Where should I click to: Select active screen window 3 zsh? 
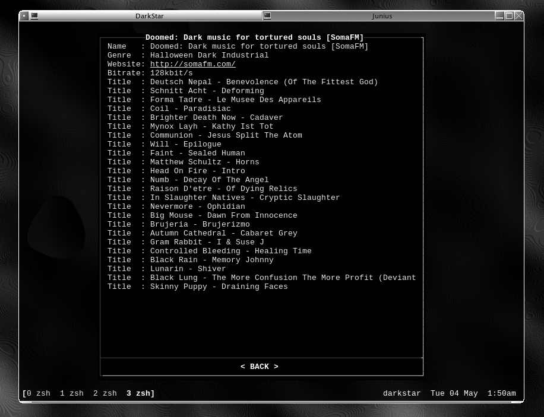pyautogui.click(x=139, y=393)
